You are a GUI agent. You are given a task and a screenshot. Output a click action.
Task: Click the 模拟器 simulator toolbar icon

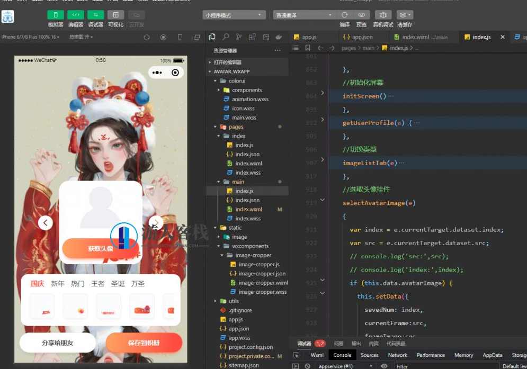(55, 15)
